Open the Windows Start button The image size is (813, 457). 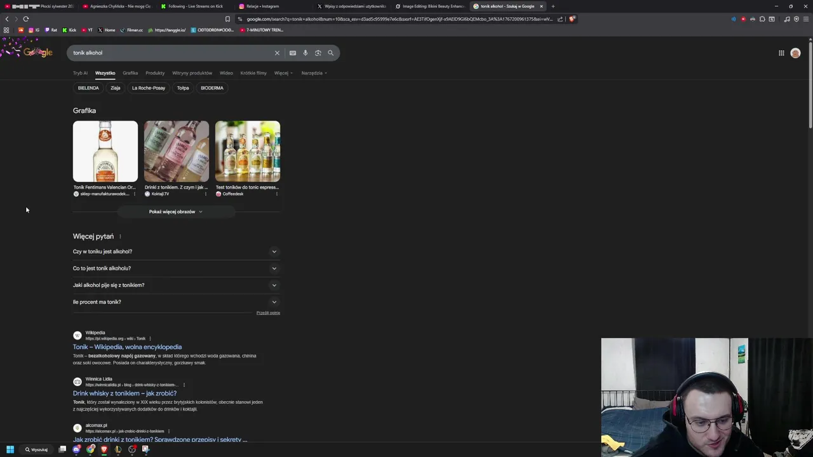pos(10,449)
